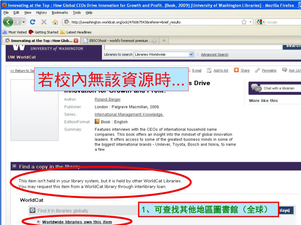Open the Permalink link

coord(269,70)
